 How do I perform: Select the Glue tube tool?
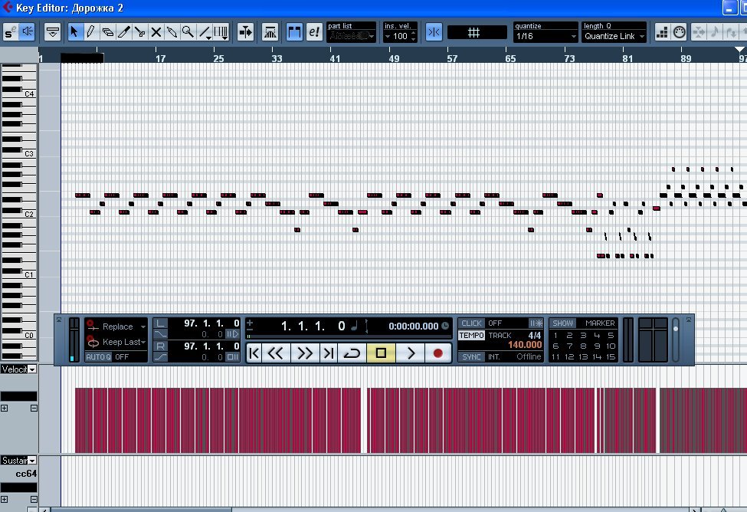click(172, 32)
